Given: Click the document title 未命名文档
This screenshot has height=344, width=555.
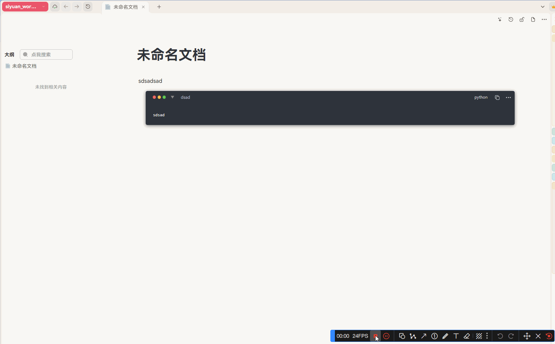Looking at the screenshot, I should [171, 55].
